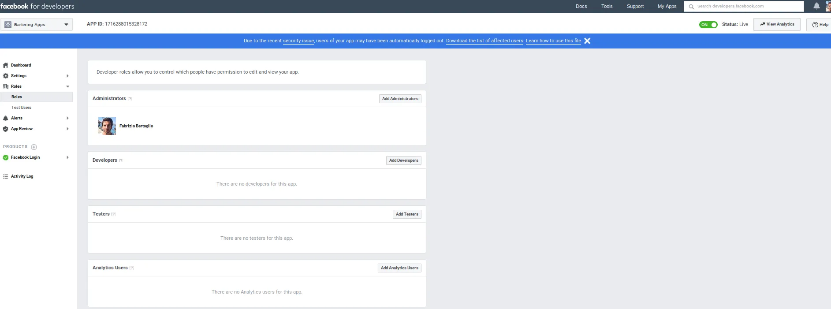Viewport: 831px width, 309px height.
Task: Click the search magnifier icon
Action: click(691, 7)
